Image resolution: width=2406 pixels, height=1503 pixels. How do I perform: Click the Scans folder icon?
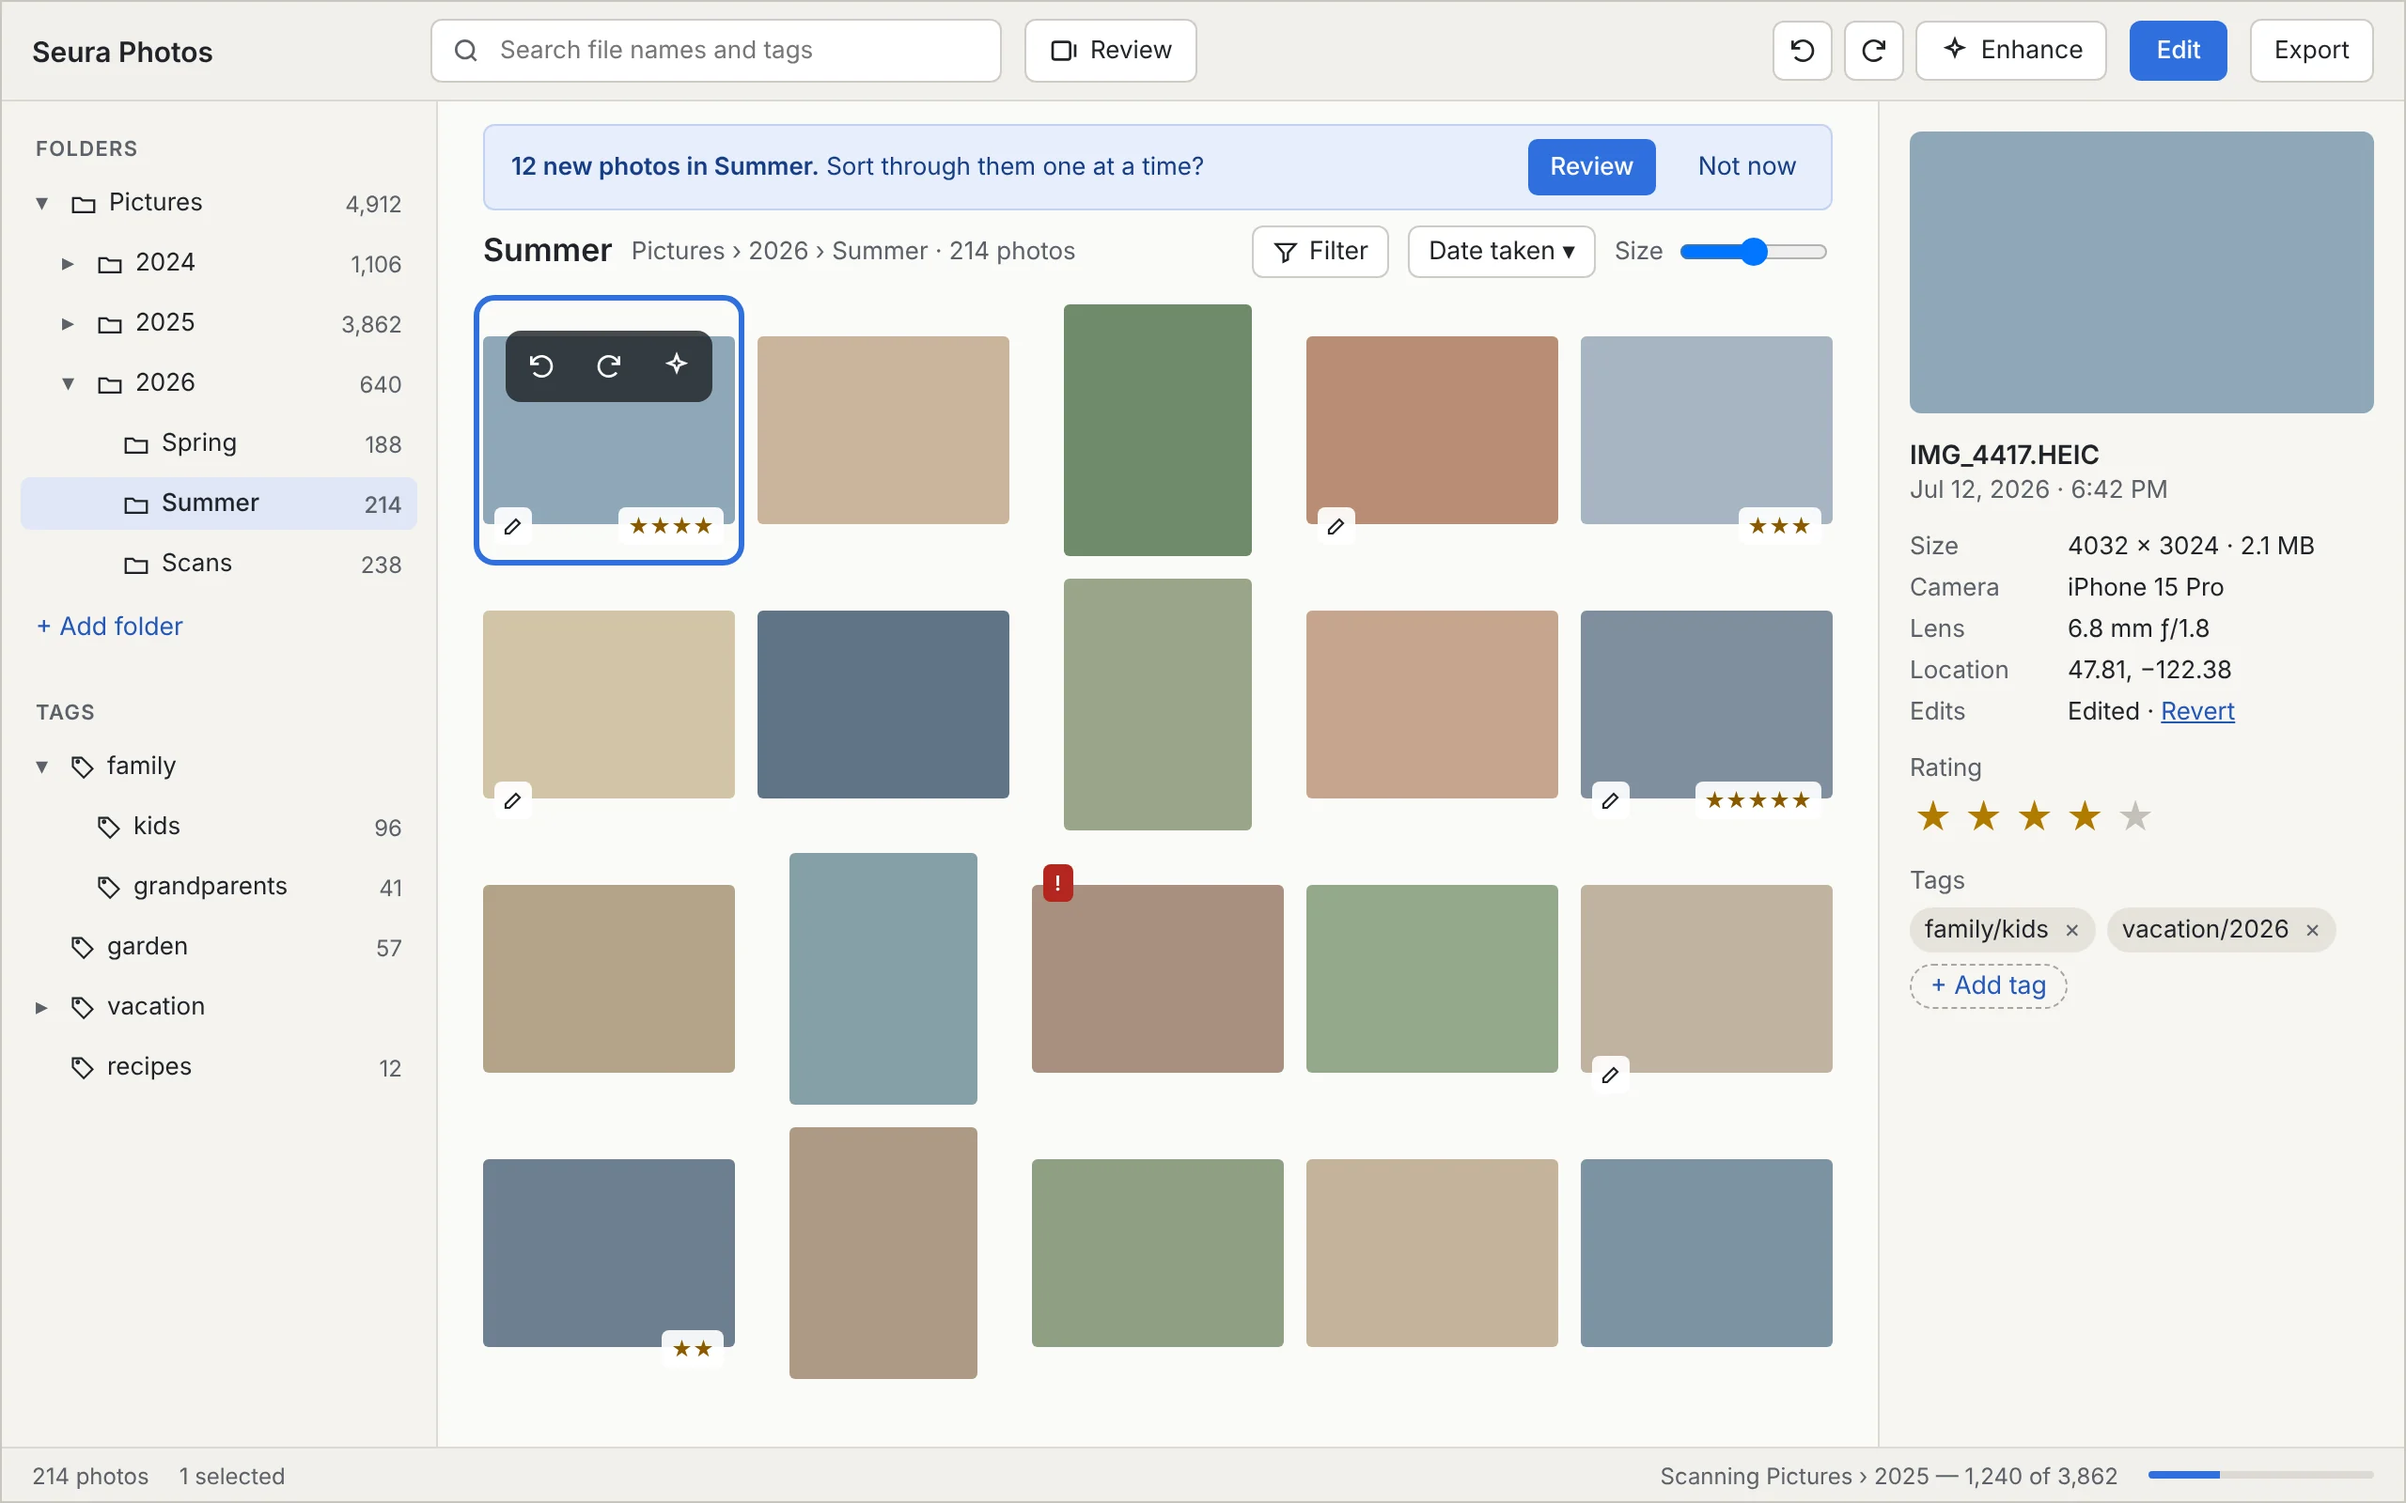tap(136, 565)
